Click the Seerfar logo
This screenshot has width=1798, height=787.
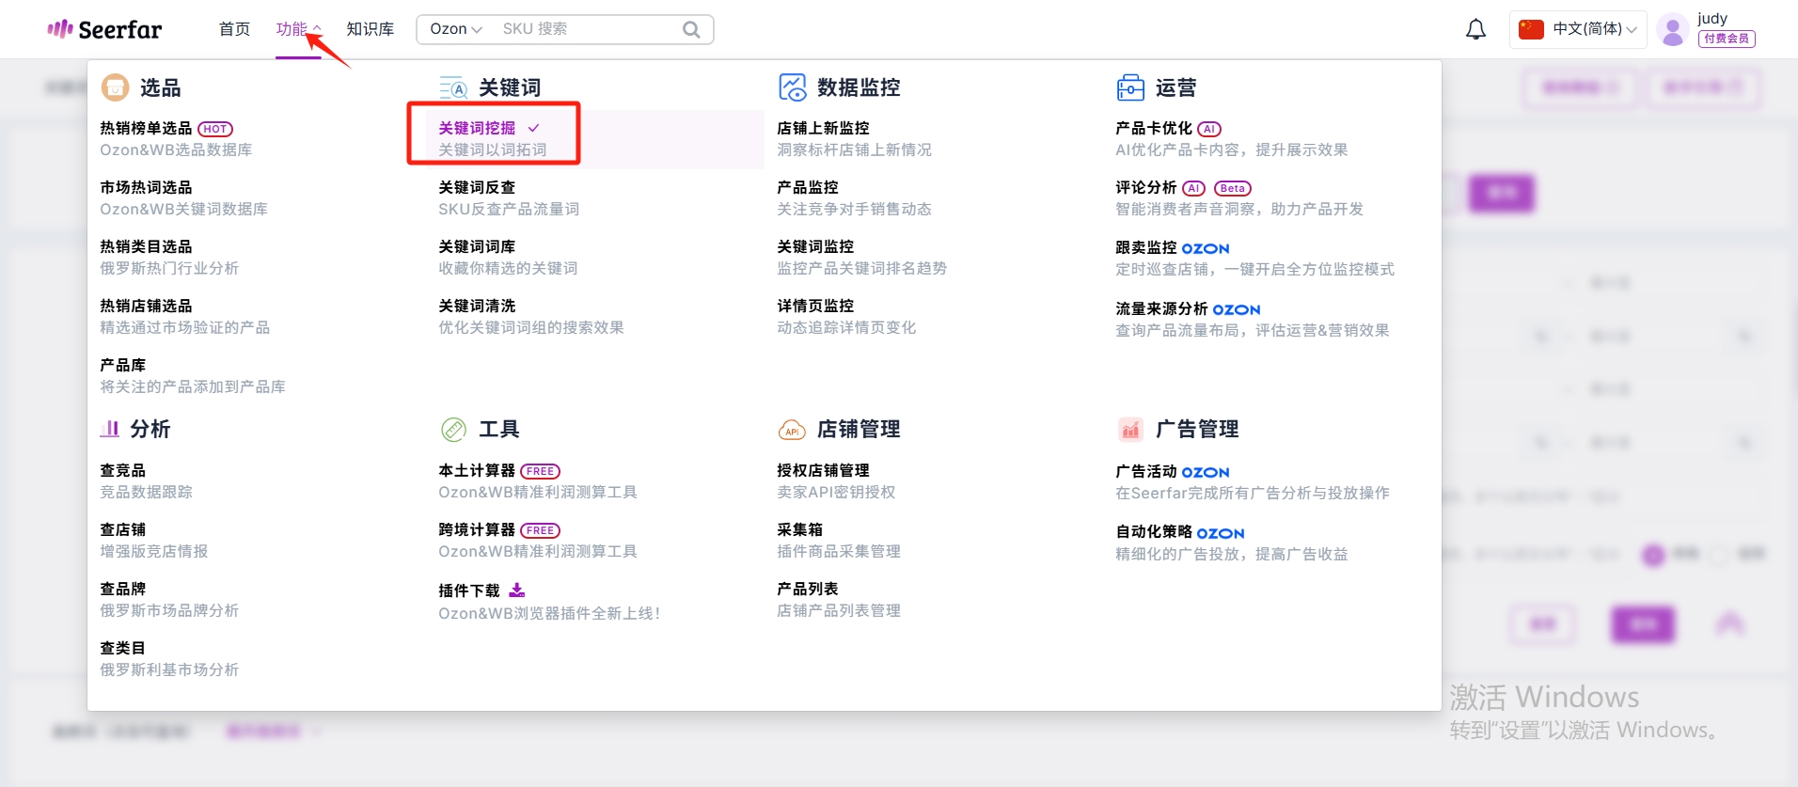(104, 29)
